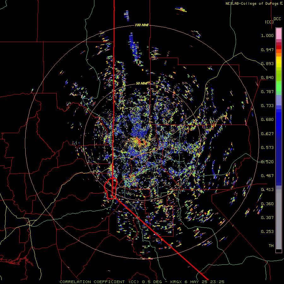The height and width of the screenshot is (284, 284).
Task: Pick the yellow segment of the color bar
Action: (279, 62)
